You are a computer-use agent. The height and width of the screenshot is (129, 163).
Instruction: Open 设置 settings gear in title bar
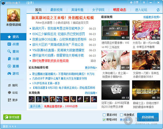[x=134, y=2]
